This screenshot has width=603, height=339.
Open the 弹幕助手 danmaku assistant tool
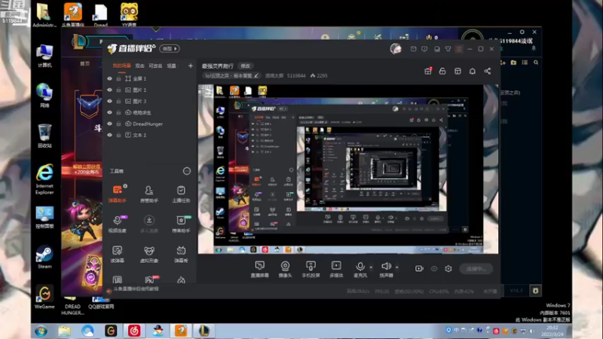tap(118, 194)
